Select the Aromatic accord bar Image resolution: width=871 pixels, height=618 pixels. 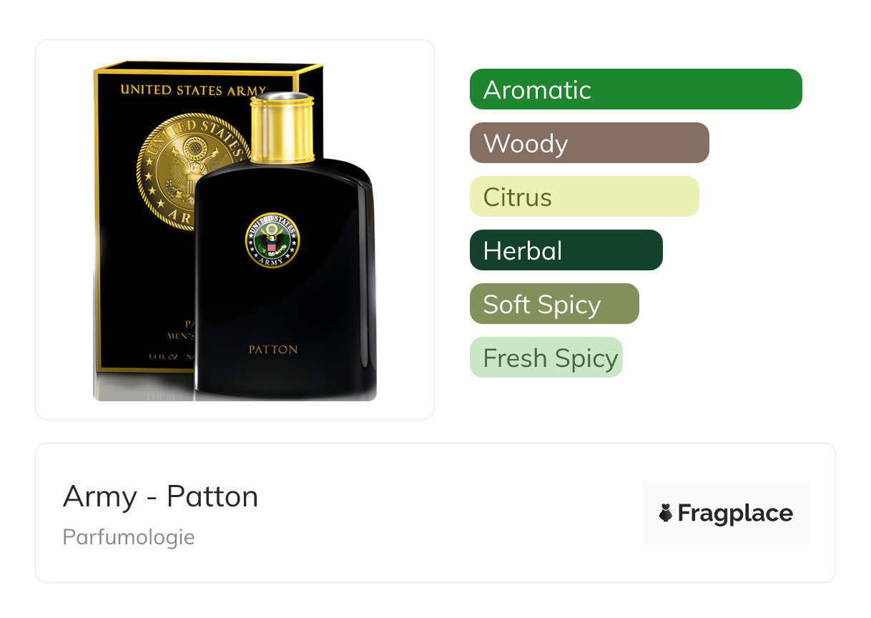tap(636, 89)
